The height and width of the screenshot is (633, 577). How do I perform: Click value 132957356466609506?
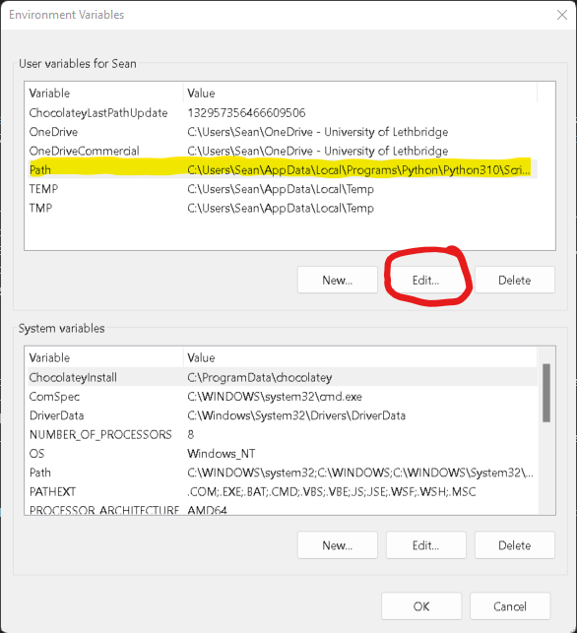click(246, 112)
